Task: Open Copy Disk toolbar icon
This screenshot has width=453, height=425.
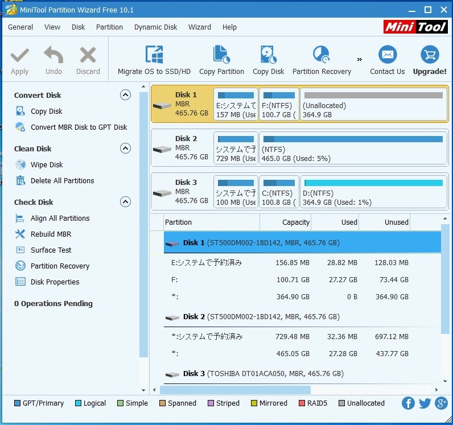Action: pyautogui.click(x=269, y=54)
